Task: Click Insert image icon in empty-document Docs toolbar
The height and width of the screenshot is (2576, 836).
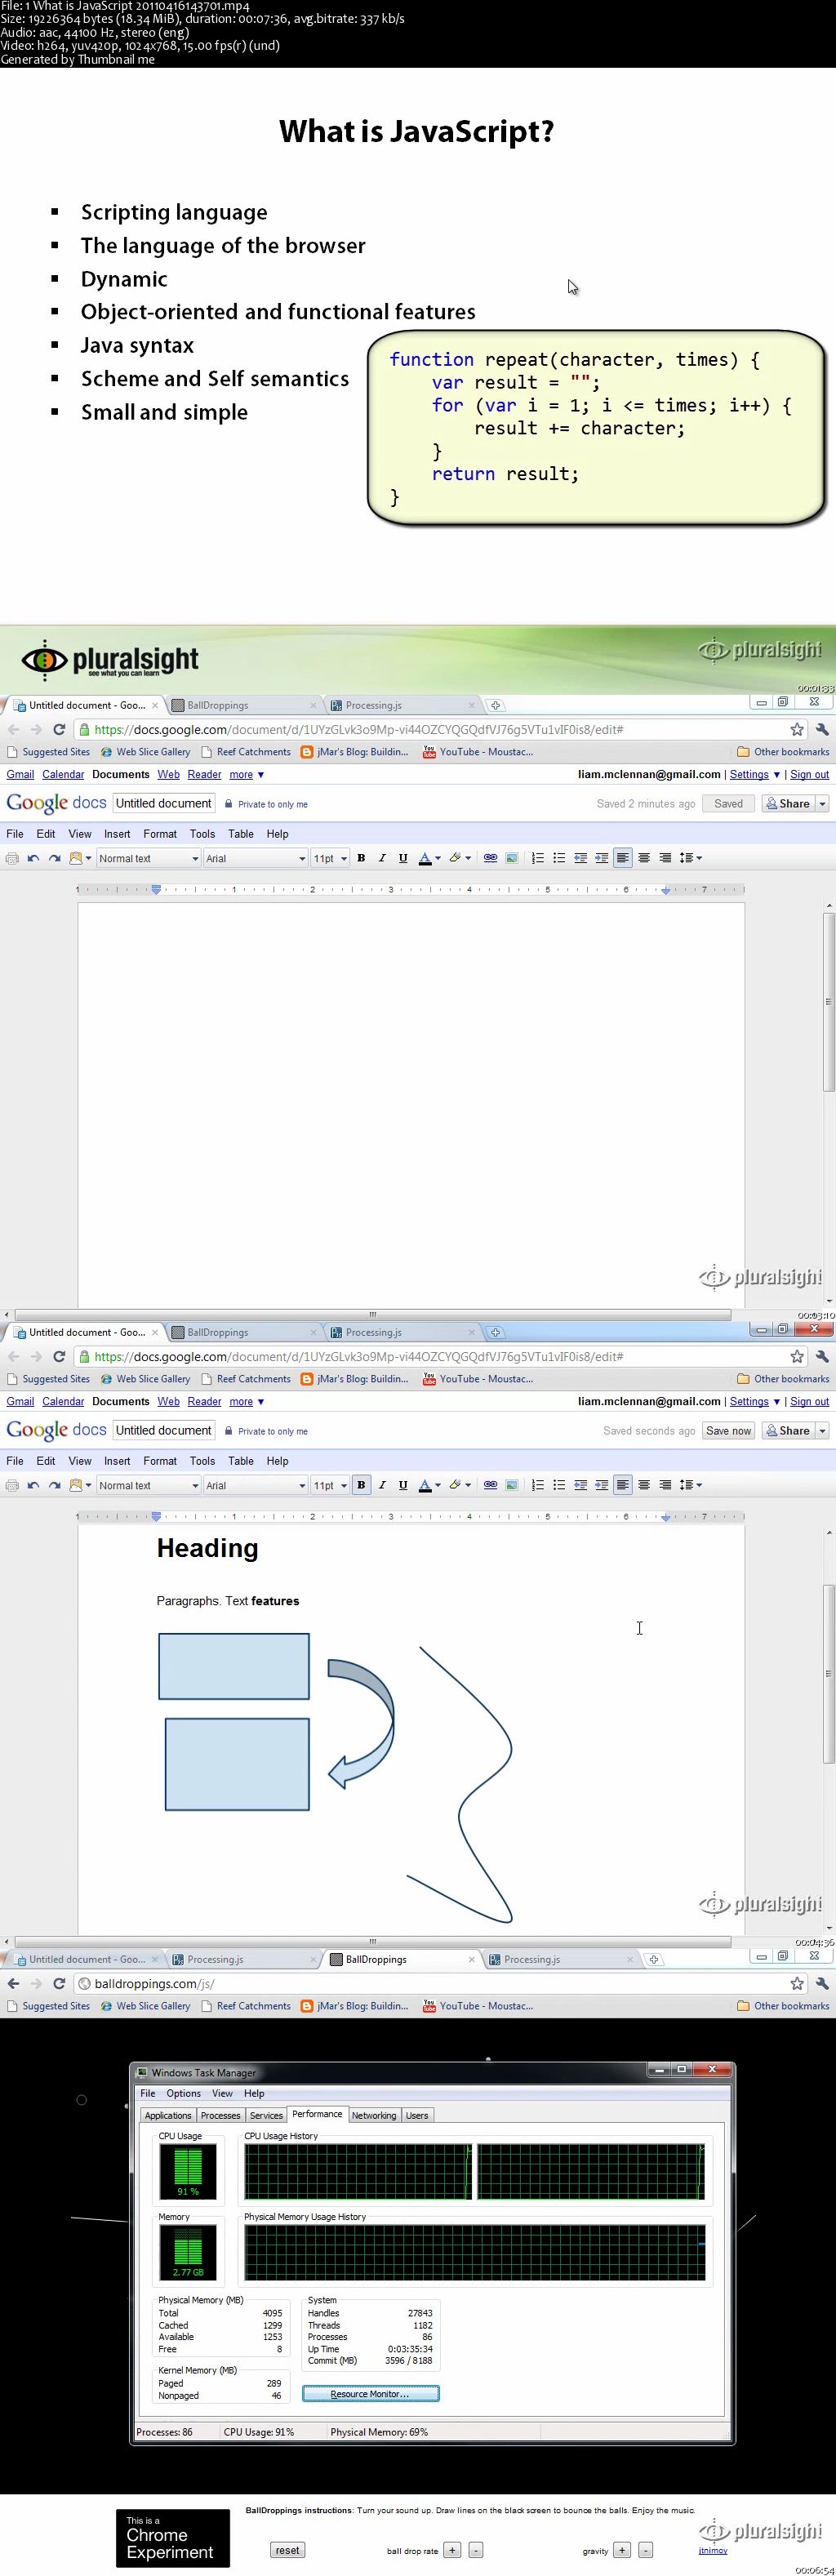Action: click(x=511, y=858)
